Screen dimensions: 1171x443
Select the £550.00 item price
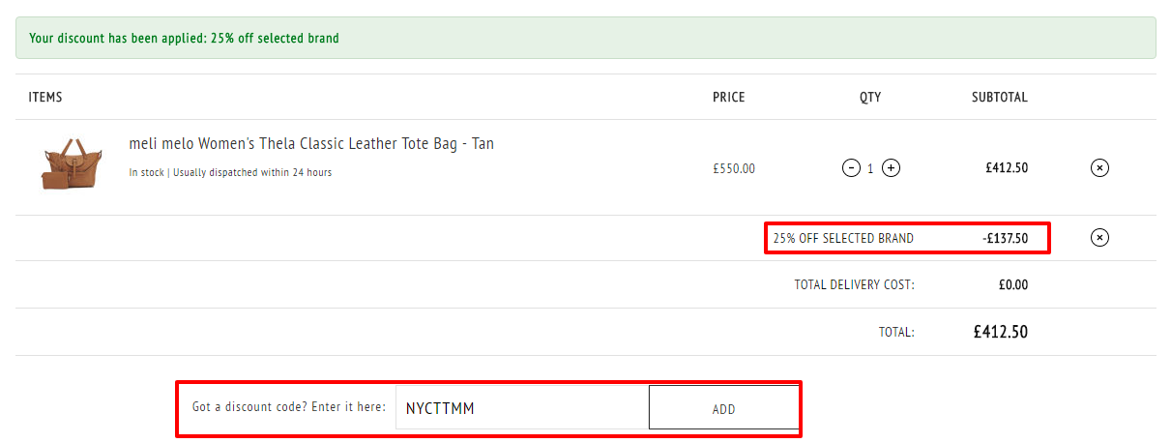point(734,168)
